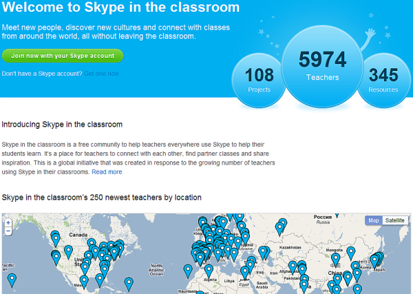Zoom out the map with minus button
The width and height of the screenshot is (413, 294).
[x=8, y=231]
